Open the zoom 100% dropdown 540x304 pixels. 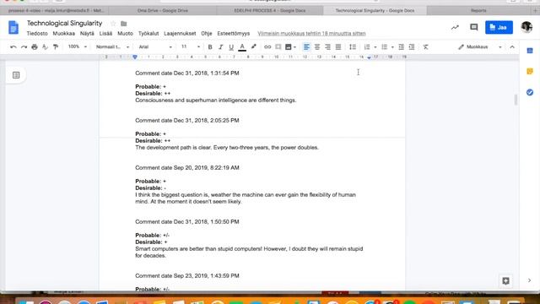tap(78, 47)
